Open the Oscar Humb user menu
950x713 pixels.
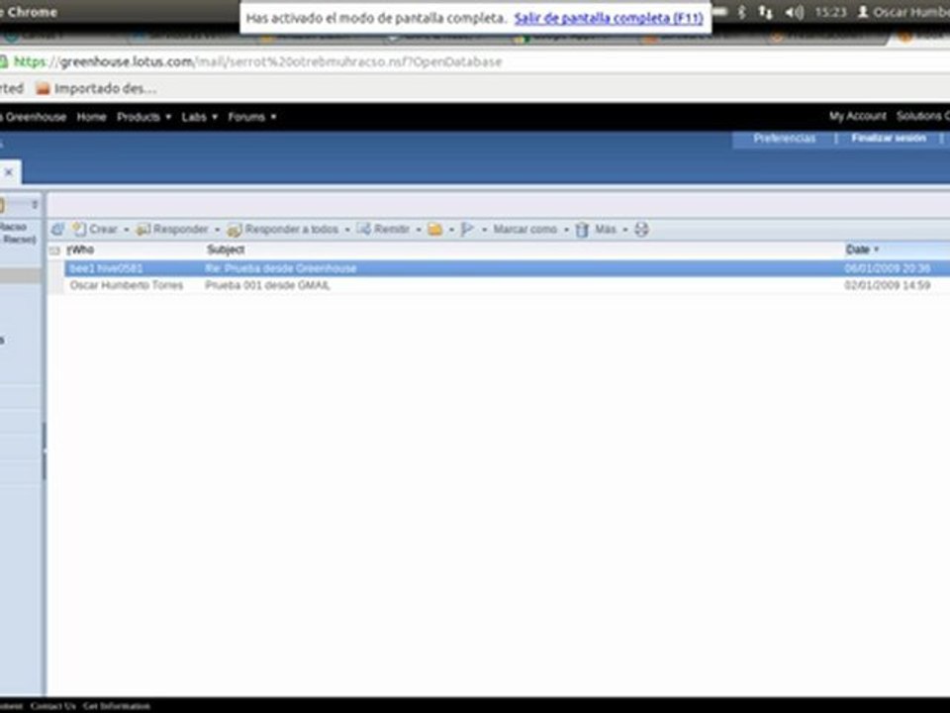coord(903,12)
